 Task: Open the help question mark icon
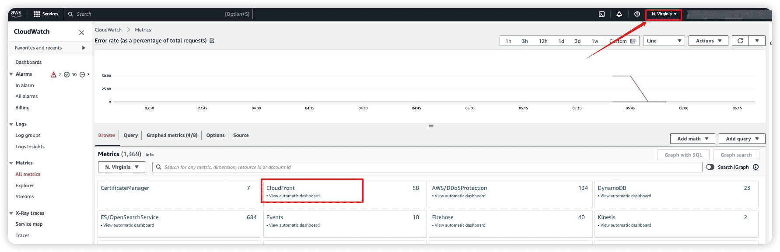coord(637,14)
